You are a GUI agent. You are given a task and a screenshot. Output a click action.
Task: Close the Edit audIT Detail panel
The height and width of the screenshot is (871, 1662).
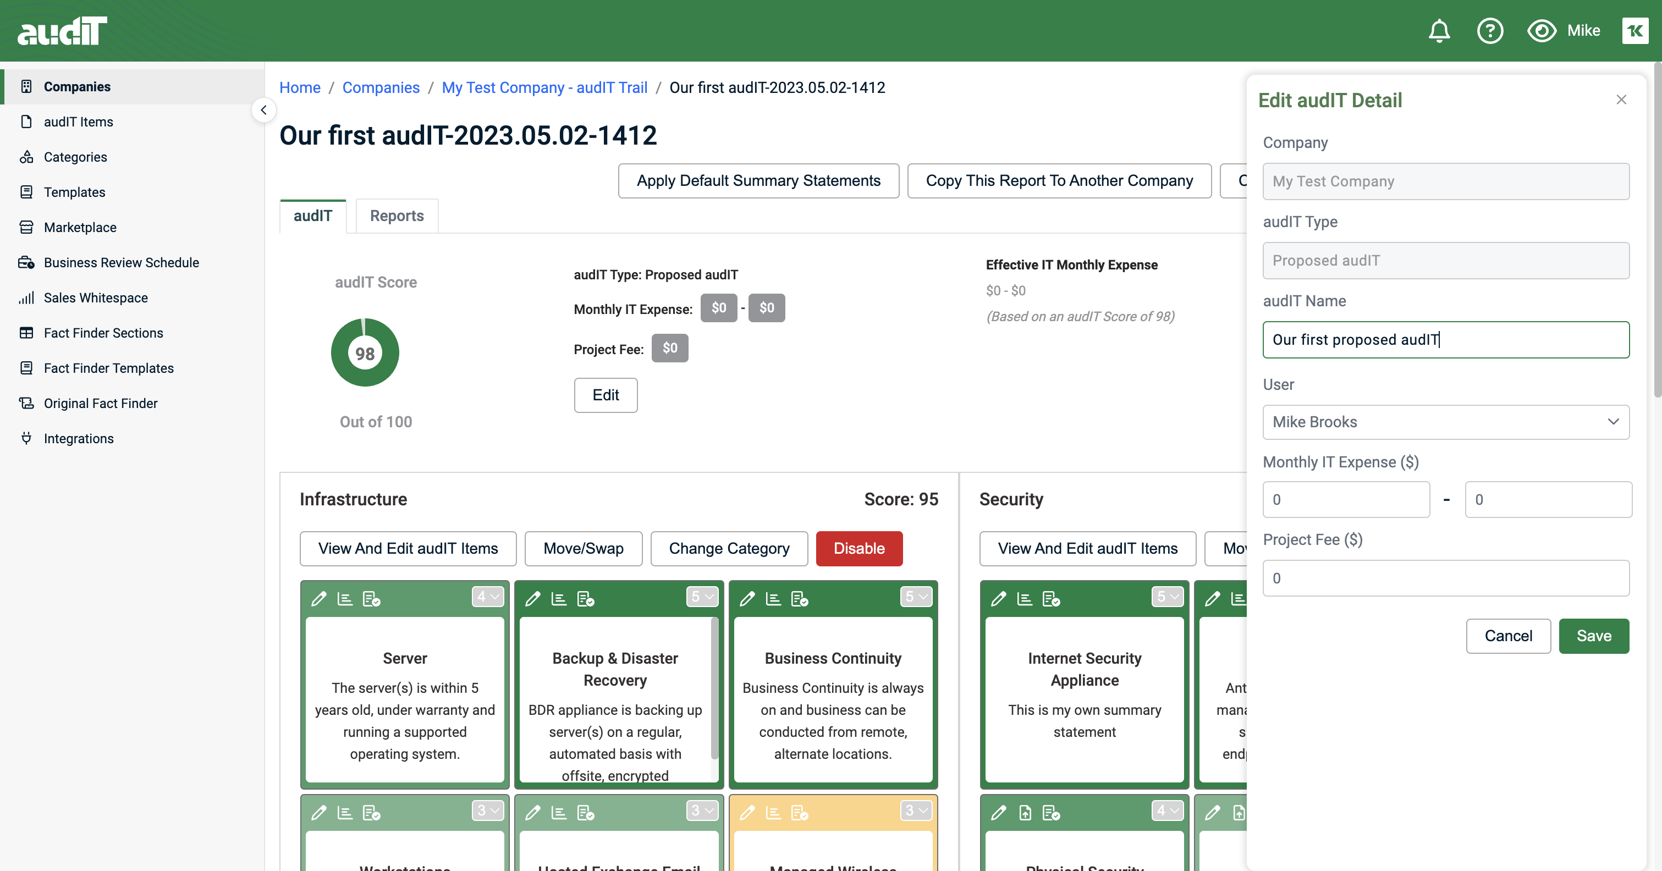click(x=1621, y=100)
